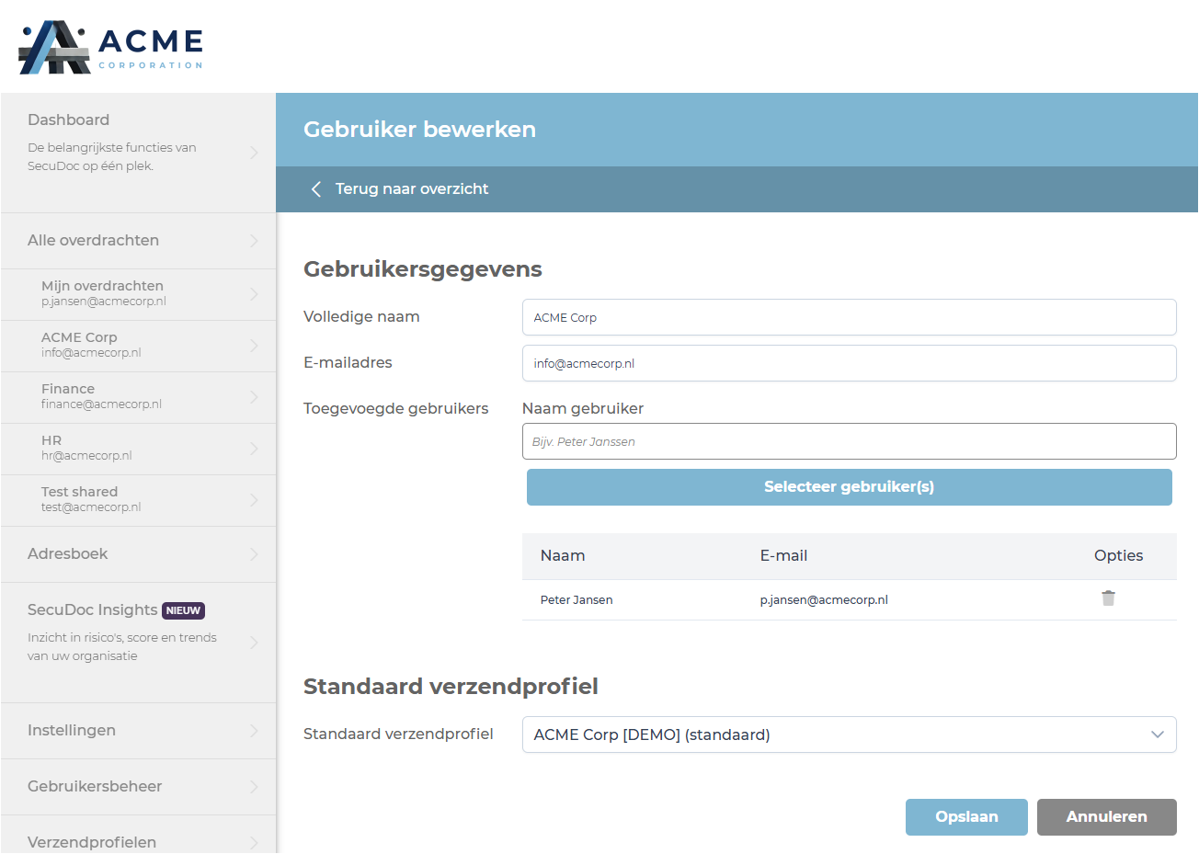Click the NIEUW badge on SecuDoc Insights

(183, 610)
